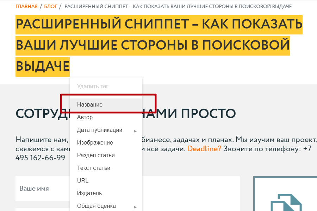
Task: Click inside the Ваше имя name field
Action: 42,189
